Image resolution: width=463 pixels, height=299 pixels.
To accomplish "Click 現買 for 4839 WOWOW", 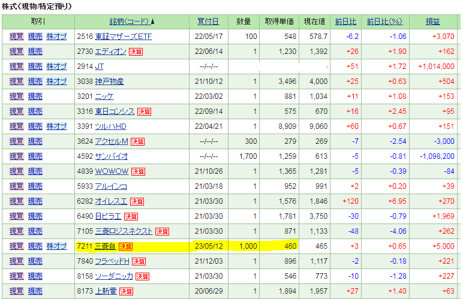I will [17, 171].
